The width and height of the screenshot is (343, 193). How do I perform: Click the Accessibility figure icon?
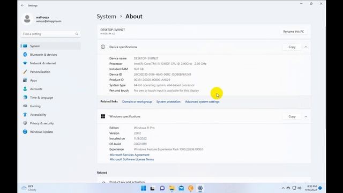25,114
